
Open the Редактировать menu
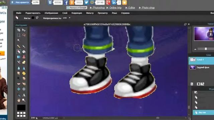tap(33, 13)
